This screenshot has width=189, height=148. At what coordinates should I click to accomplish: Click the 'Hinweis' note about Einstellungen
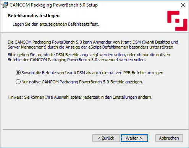pos(80,97)
